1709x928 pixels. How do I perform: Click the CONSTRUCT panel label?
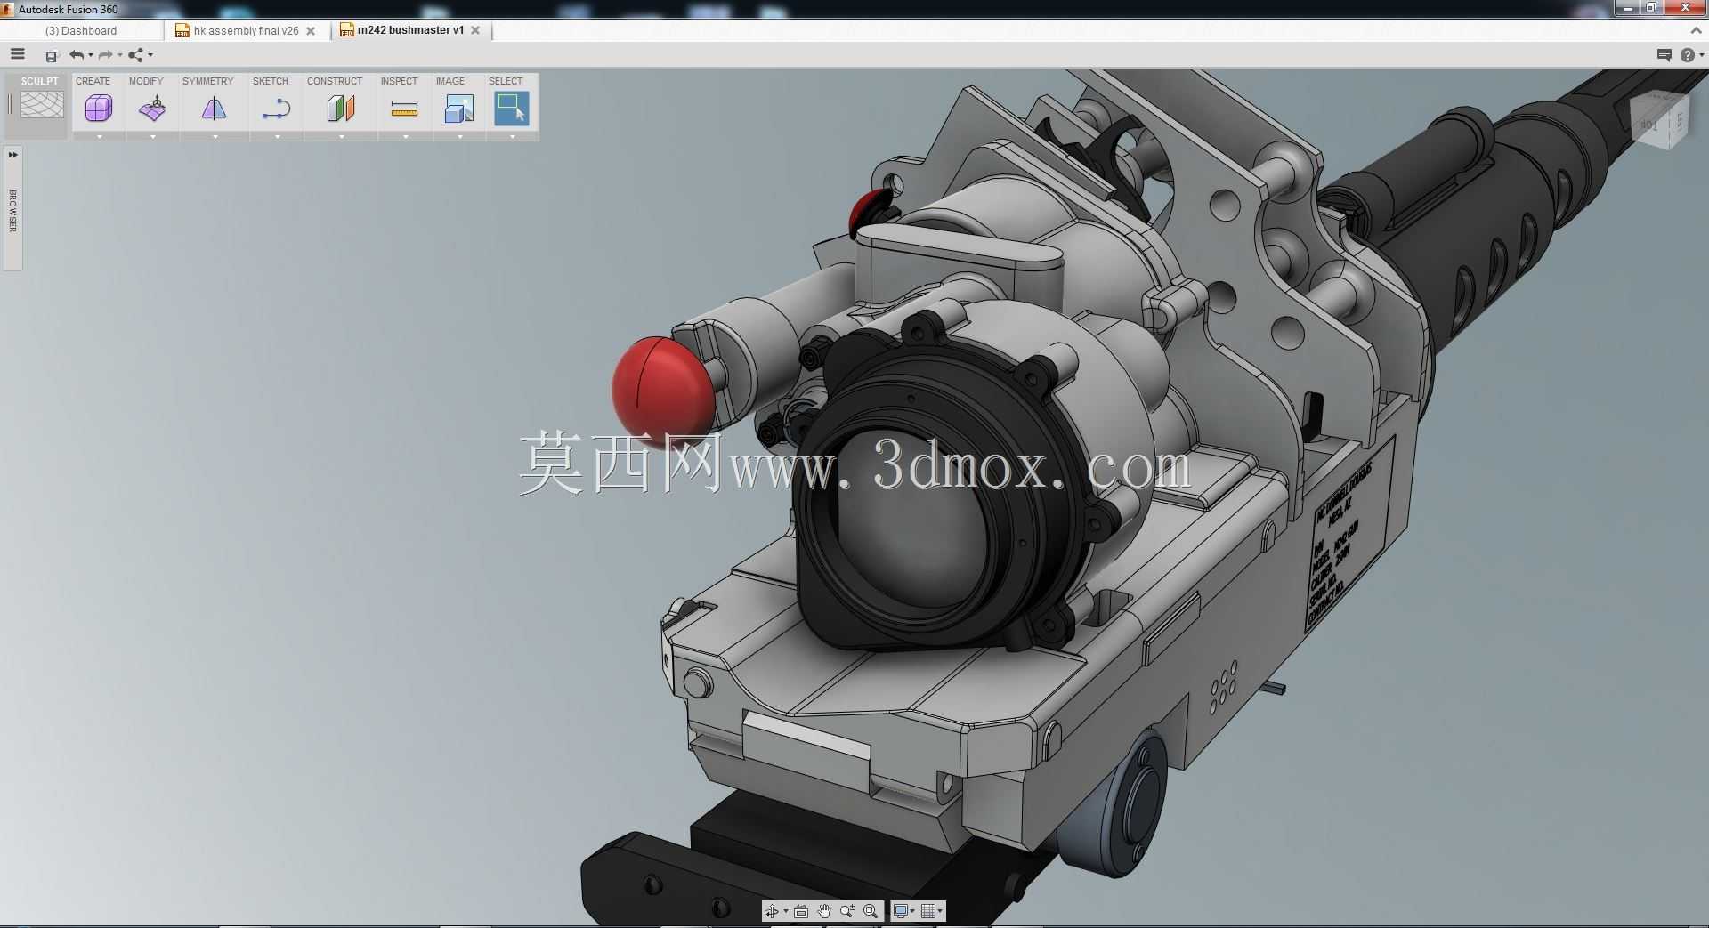click(335, 81)
